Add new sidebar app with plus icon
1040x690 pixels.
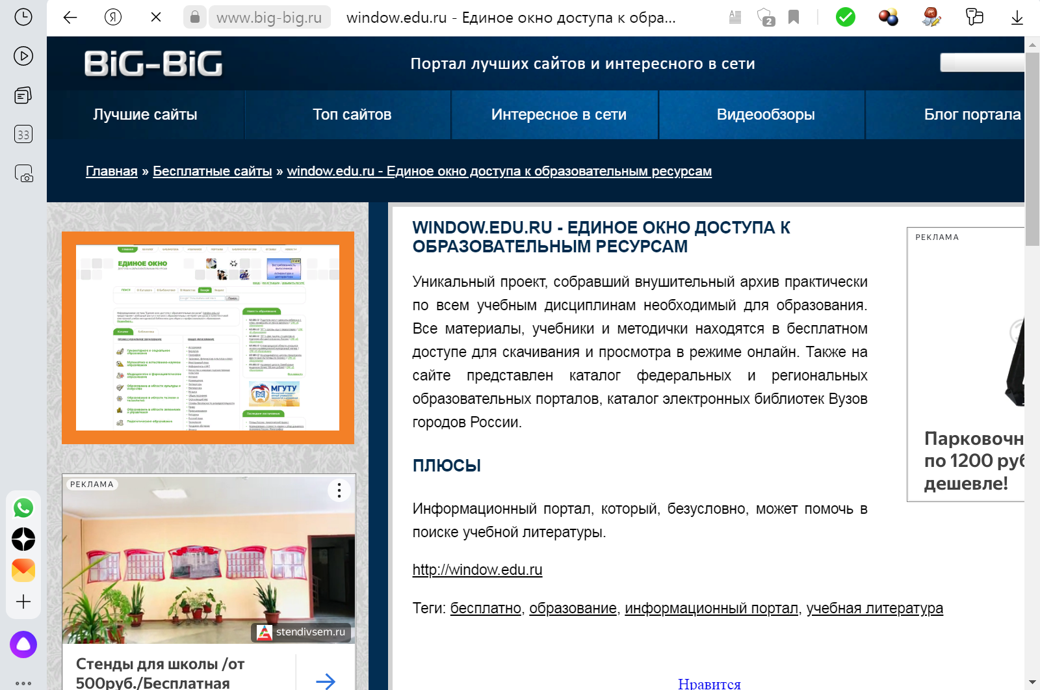23,602
